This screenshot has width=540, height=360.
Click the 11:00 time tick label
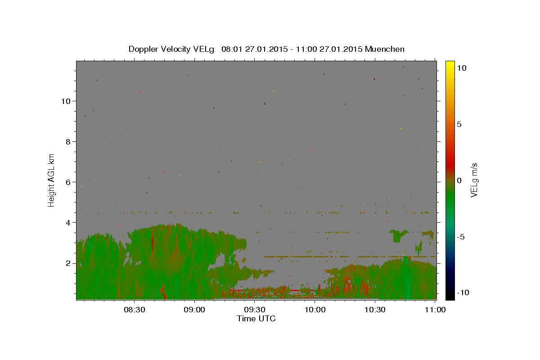pos(435,310)
